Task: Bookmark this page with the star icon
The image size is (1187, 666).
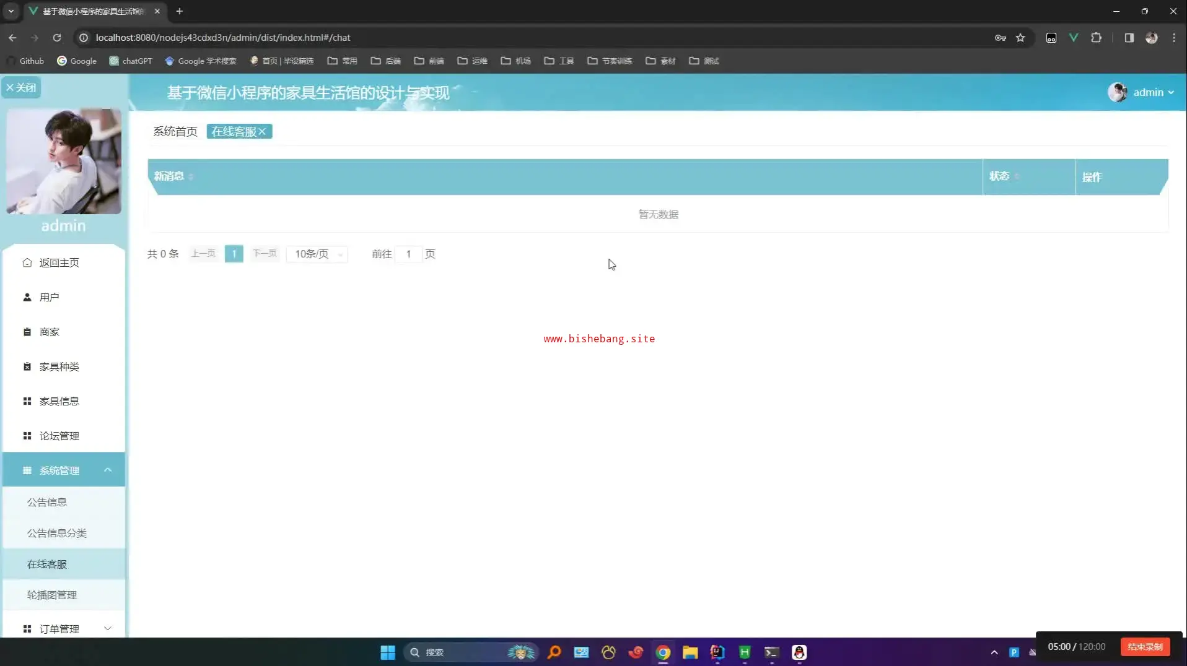Action: 1020,38
